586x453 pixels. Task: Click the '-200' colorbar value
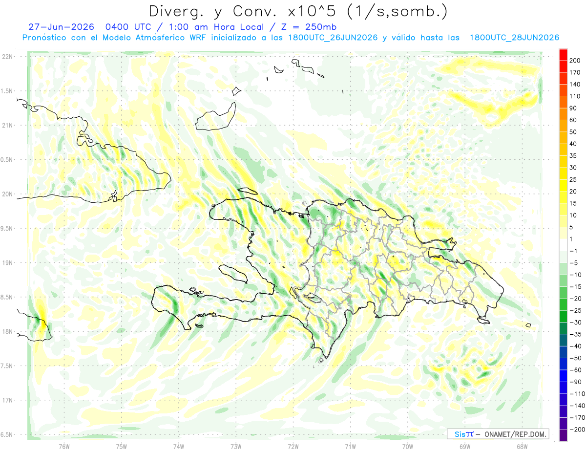tap(578, 430)
